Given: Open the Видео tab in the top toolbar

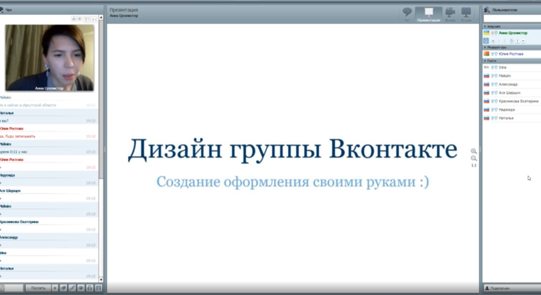Looking at the screenshot, I should [x=450, y=12].
